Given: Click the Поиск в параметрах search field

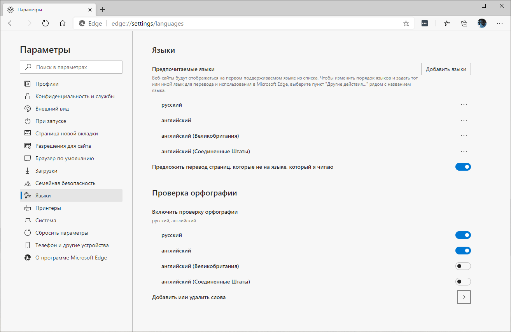Looking at the screenshot, I should pyautogui.click(x=71, y=67).
